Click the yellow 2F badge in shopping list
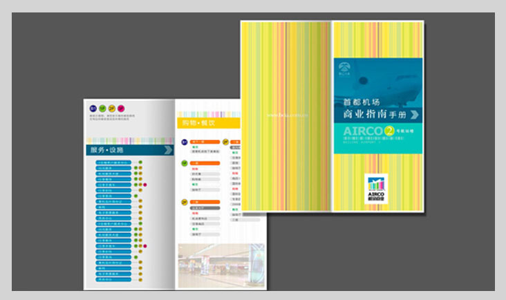Image resolution: width=506 pixels, height=300 pixels. point(185,203)
